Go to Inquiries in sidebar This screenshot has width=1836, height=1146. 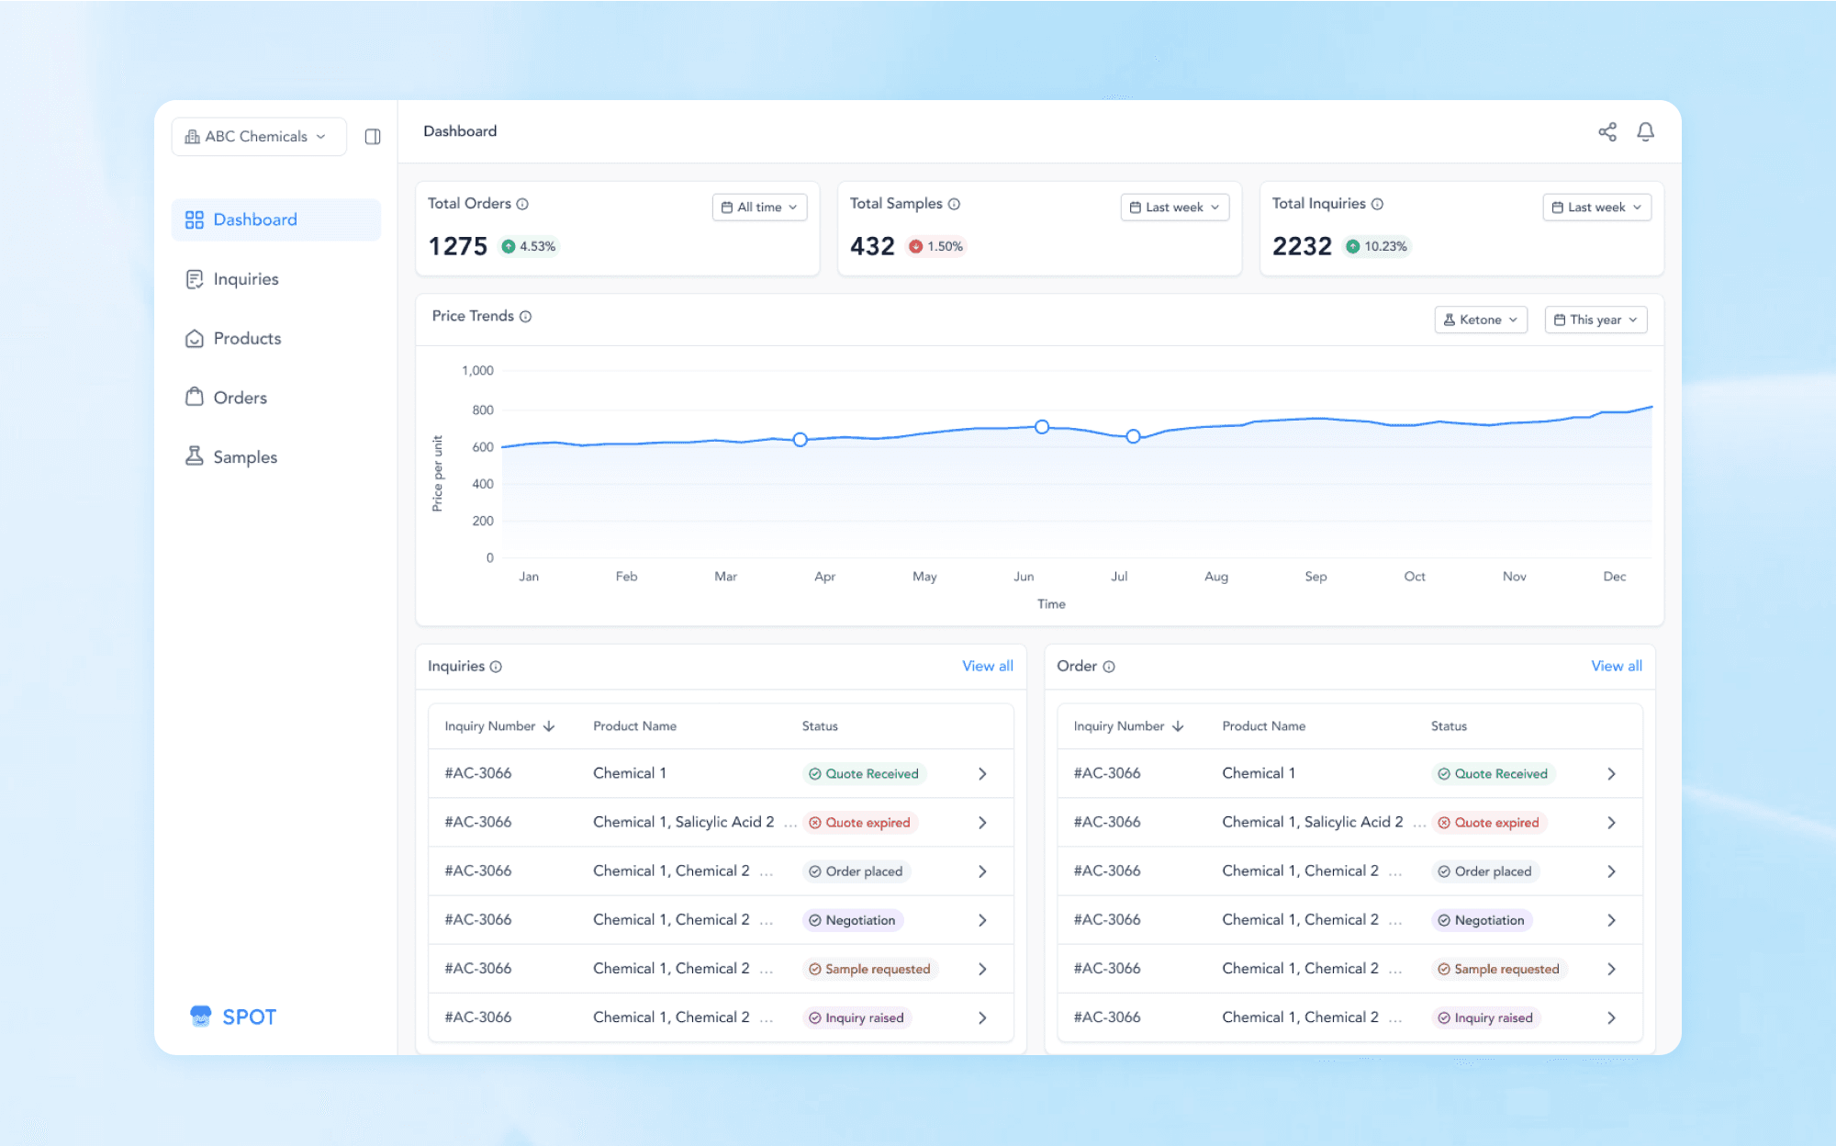(245, 279)
